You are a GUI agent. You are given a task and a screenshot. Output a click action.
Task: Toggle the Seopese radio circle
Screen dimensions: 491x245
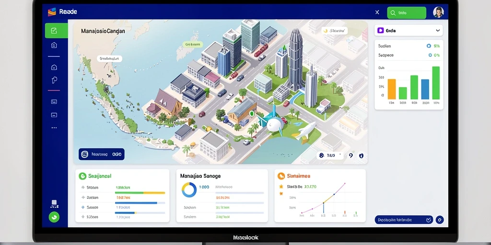(x=430, y=55)
